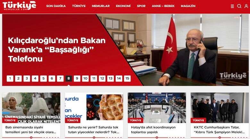This screenshot has width=250, height=139.
Task: Select carousel slide number 15
Action: (127, 78)
